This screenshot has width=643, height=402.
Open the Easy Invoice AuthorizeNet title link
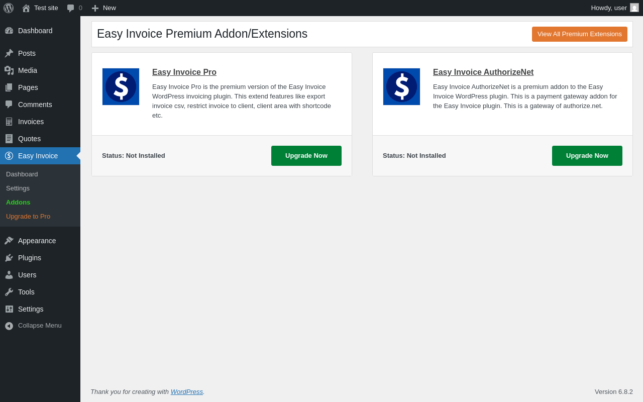pos(483,72)
